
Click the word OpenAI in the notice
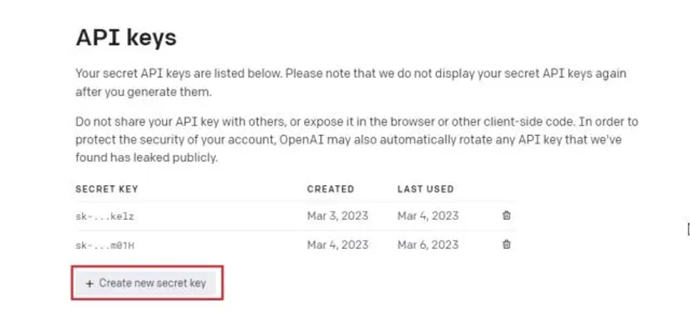point(301,140)
